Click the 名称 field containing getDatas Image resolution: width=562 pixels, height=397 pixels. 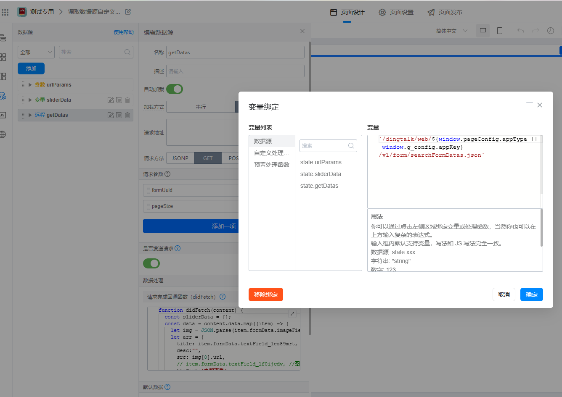(x=235, y=52)
